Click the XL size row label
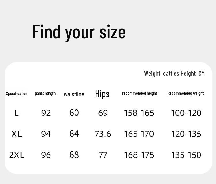The height and width of the screenshot is (184, 216). pyautogui.click(x=17, y=134)
